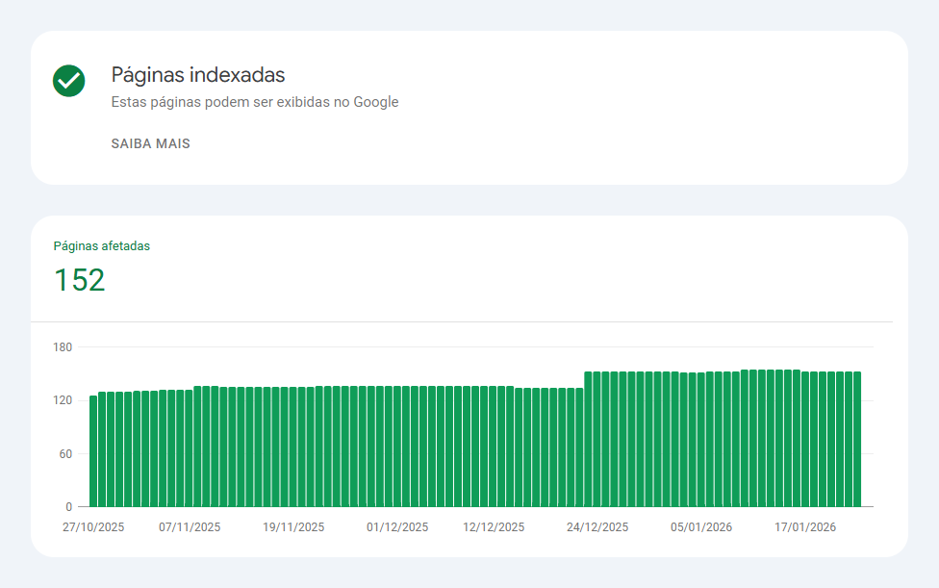Click the Páginas indexadas heading
939x588 pixels.
coord(198,74)
